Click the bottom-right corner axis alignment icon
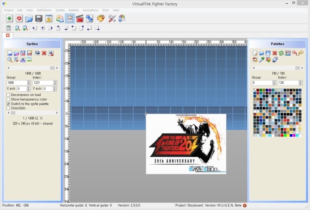Image resolution: width=310 pixels, height=210 pixels. [97, 28]
